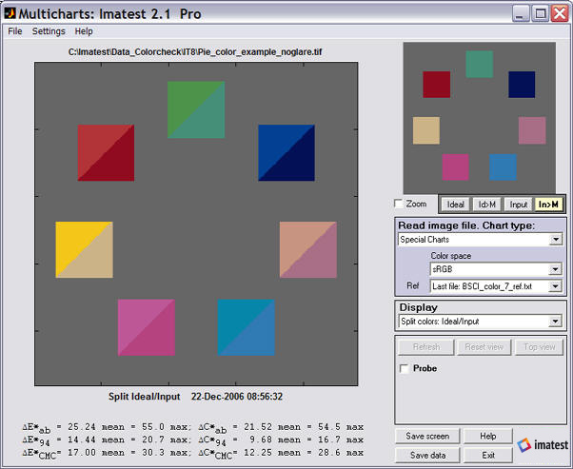Open the File menu
573x469 pixels.
pos(15,31)
